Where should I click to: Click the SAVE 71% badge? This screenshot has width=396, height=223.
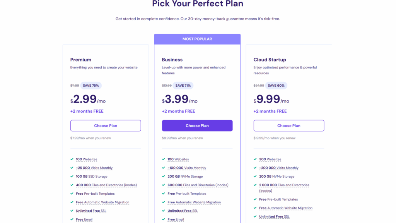coord(183,86)
